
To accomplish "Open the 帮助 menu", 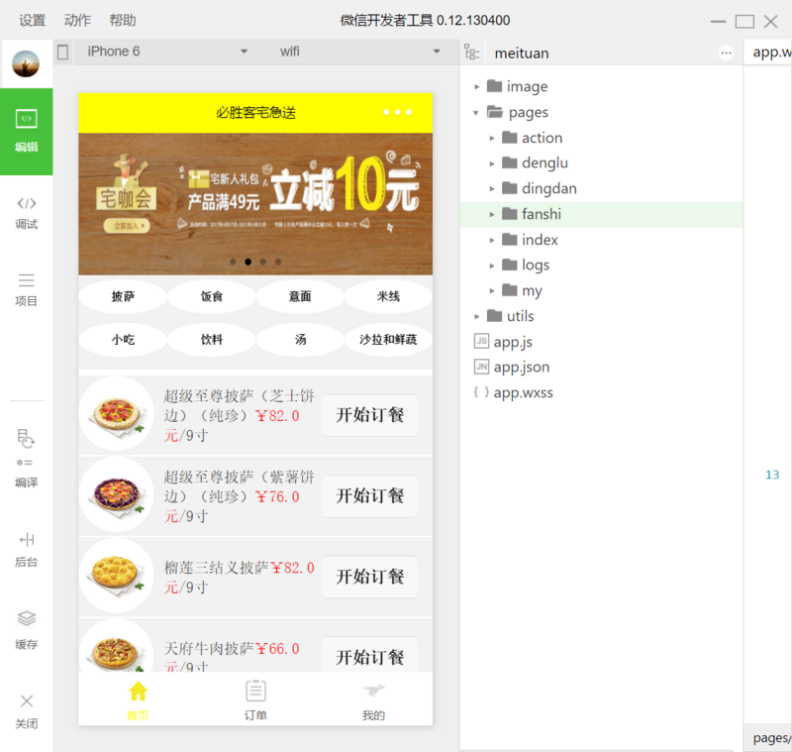I will coord(123,20).
